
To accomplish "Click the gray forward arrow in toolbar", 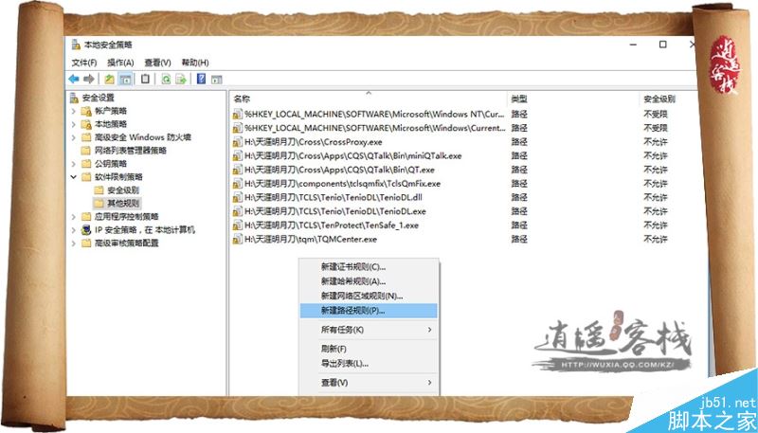I will tap(88, 80).
